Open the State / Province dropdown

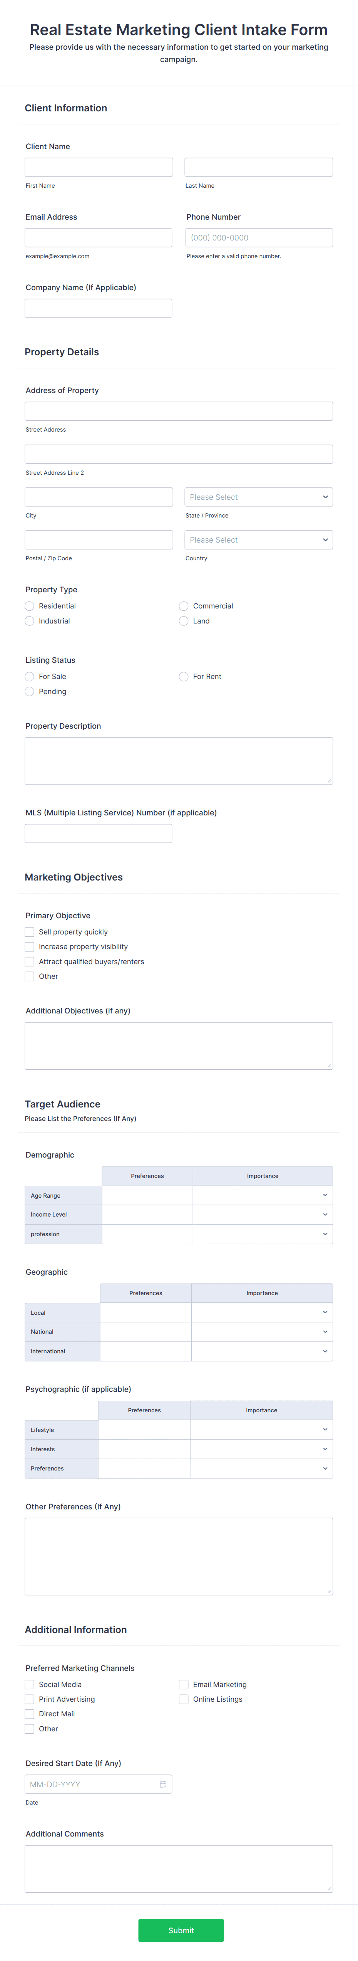(x=258, y=496)
